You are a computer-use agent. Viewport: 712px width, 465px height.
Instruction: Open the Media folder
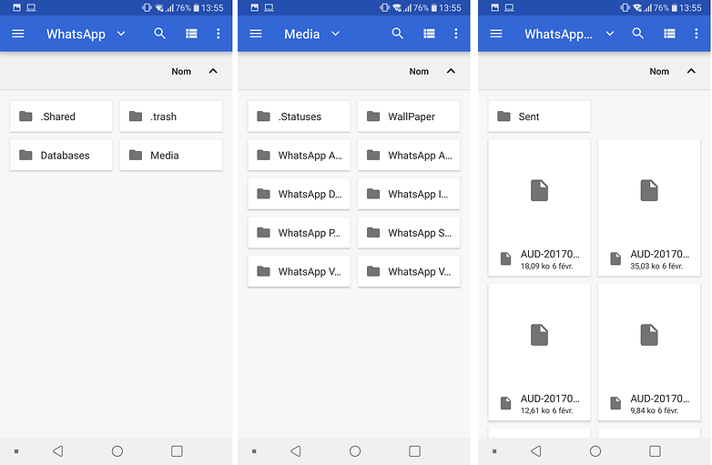[x=171, y=155]
